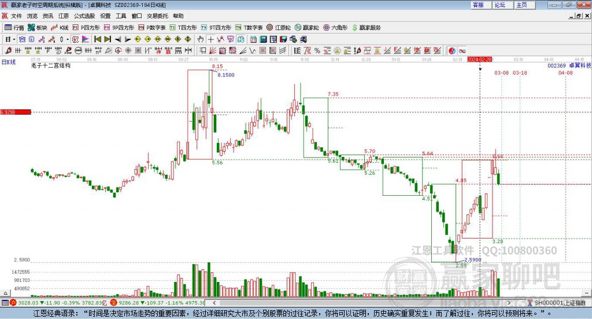
Task: Click the gradient flag icon
Action: tap(86, 39)
